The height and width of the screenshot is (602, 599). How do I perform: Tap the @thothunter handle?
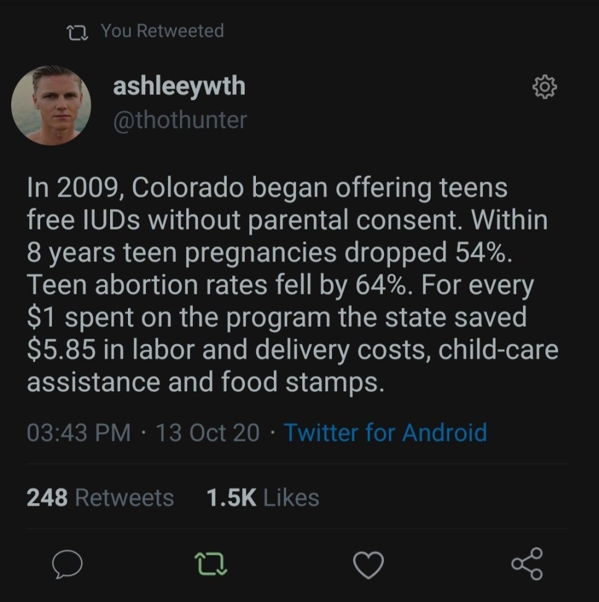click(179, 119)
